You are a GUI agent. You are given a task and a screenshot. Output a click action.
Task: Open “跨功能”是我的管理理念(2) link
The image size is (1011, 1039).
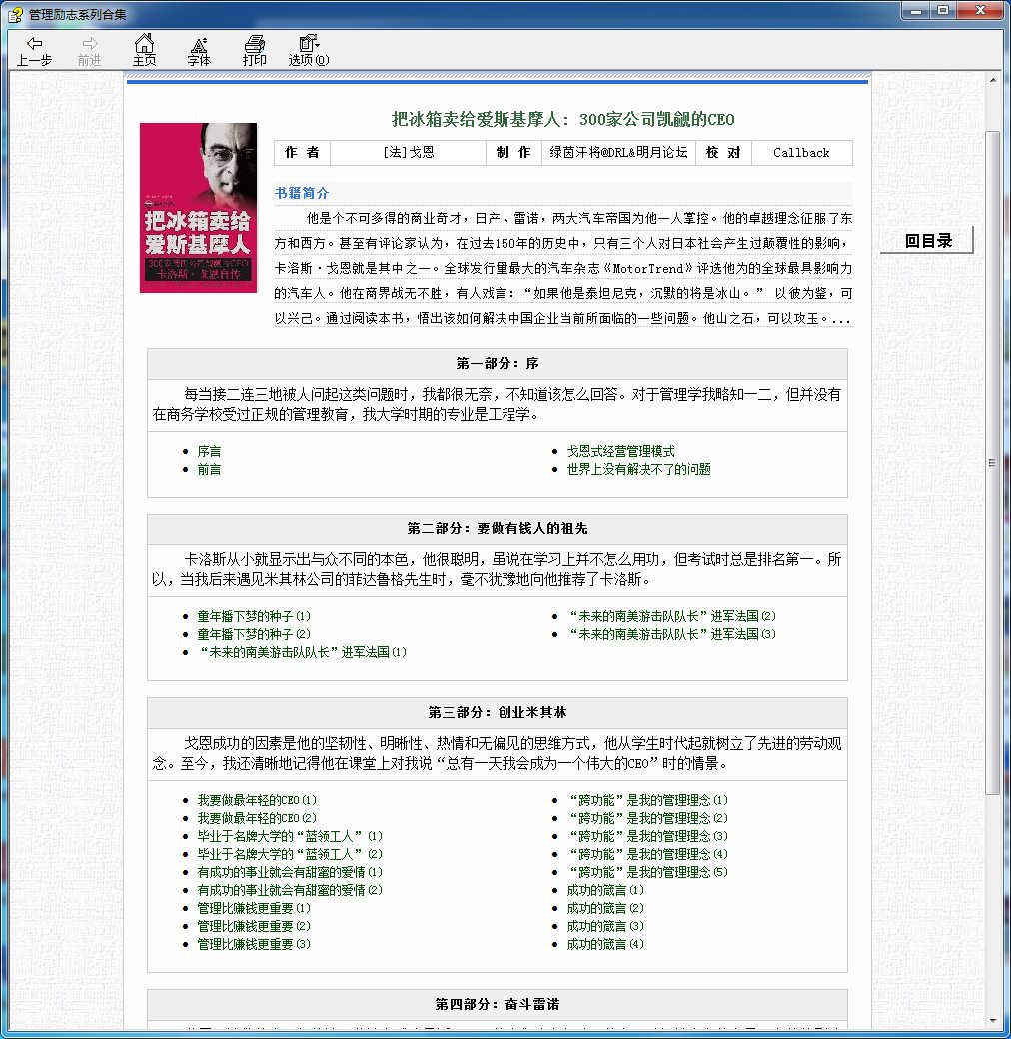click(x=648, y=817)
